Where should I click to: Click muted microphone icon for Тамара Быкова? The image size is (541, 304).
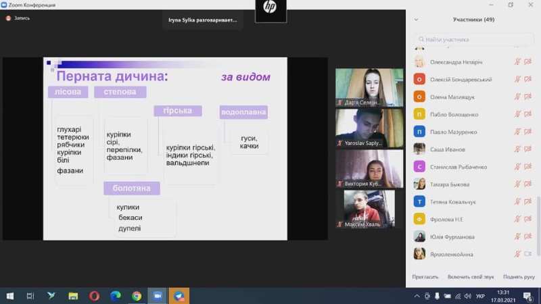point(517,184)
